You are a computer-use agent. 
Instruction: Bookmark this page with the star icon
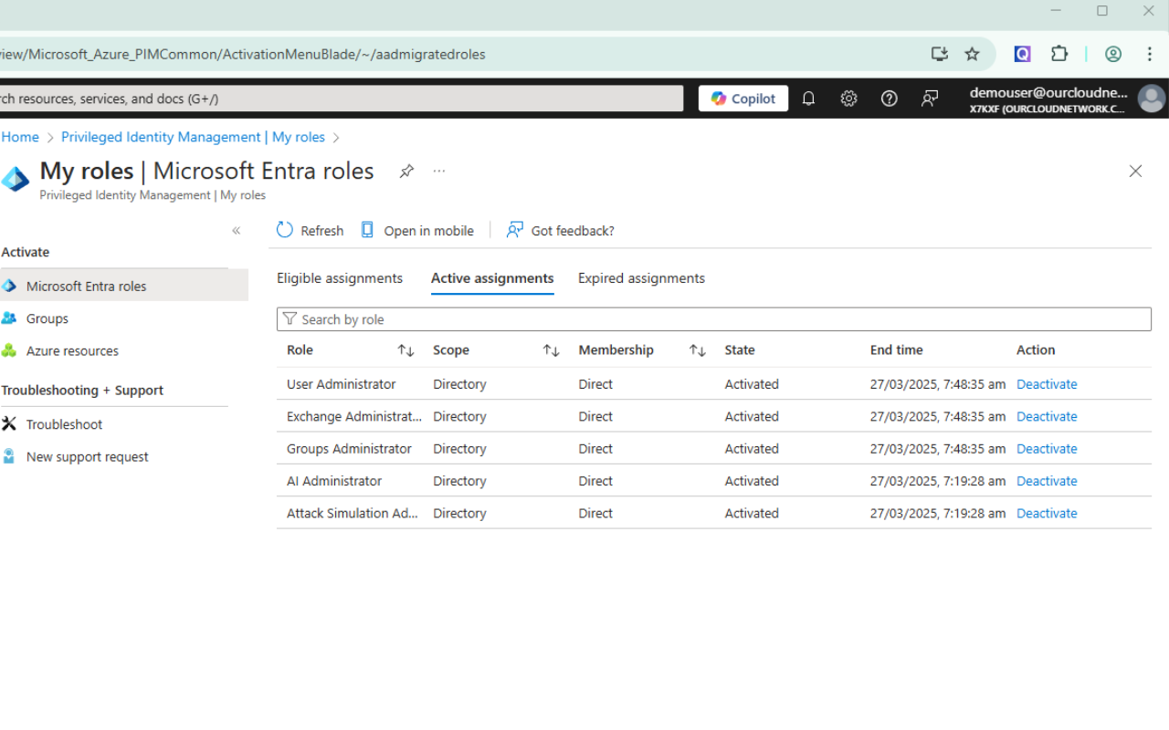pos(972,54)
